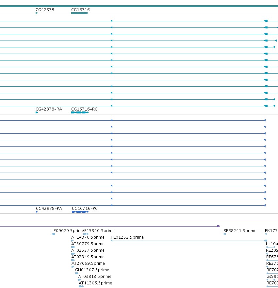Click the AT30779.5prime feature glyph
Screen dimensions: 278x288
click(x=73, y=247)
